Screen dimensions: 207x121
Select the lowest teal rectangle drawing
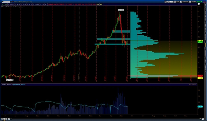coord(113,44)
